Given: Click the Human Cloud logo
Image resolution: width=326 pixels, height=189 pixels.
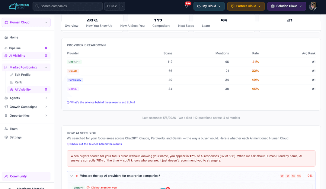Looking at the screenshot, I should [x=19, y=6].
